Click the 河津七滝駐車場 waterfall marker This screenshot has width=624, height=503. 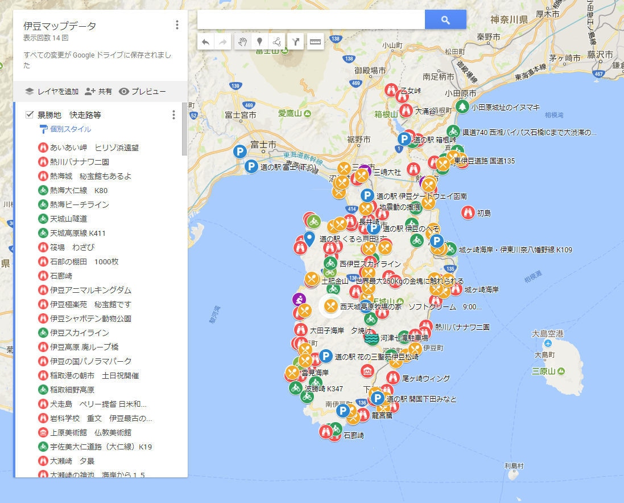(x=371, y=338)
